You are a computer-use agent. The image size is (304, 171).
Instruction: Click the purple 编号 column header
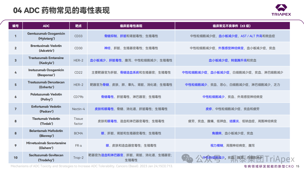pyautogui.click(x=15, y=26)
